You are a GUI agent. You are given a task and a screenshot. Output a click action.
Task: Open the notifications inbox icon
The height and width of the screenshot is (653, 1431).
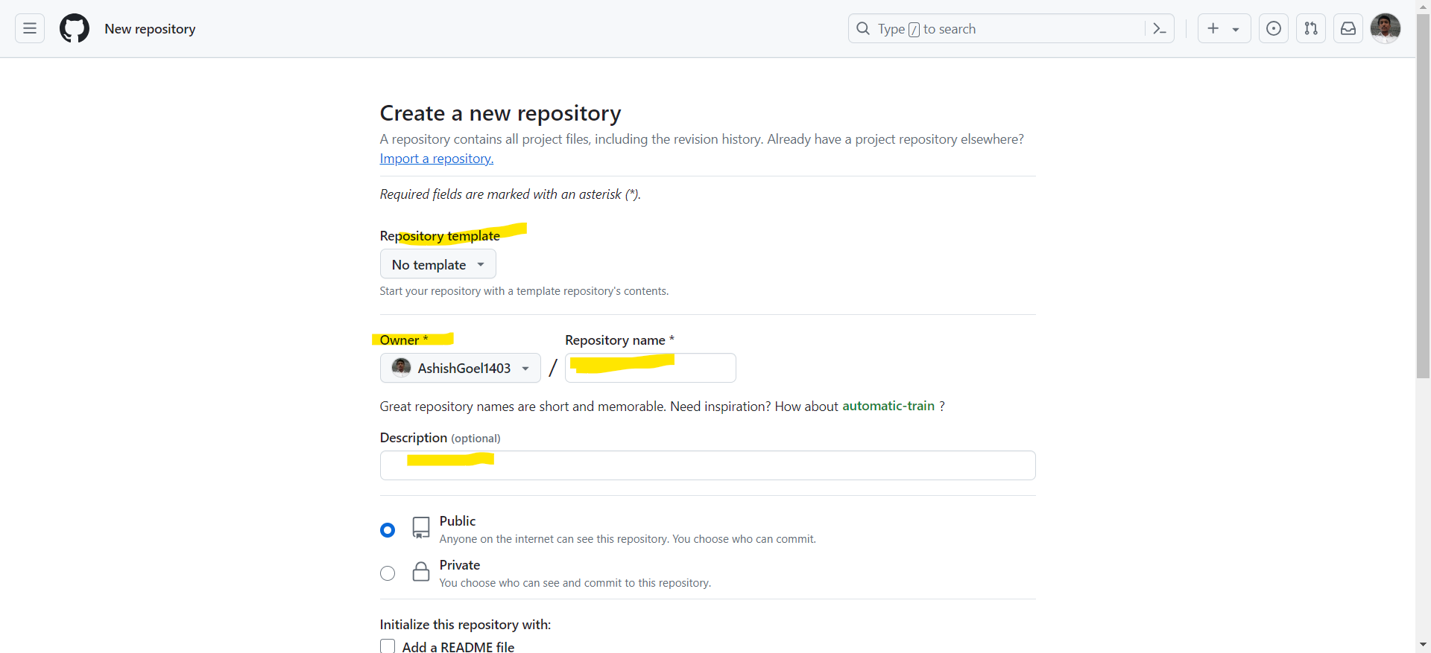[1348, 29]
